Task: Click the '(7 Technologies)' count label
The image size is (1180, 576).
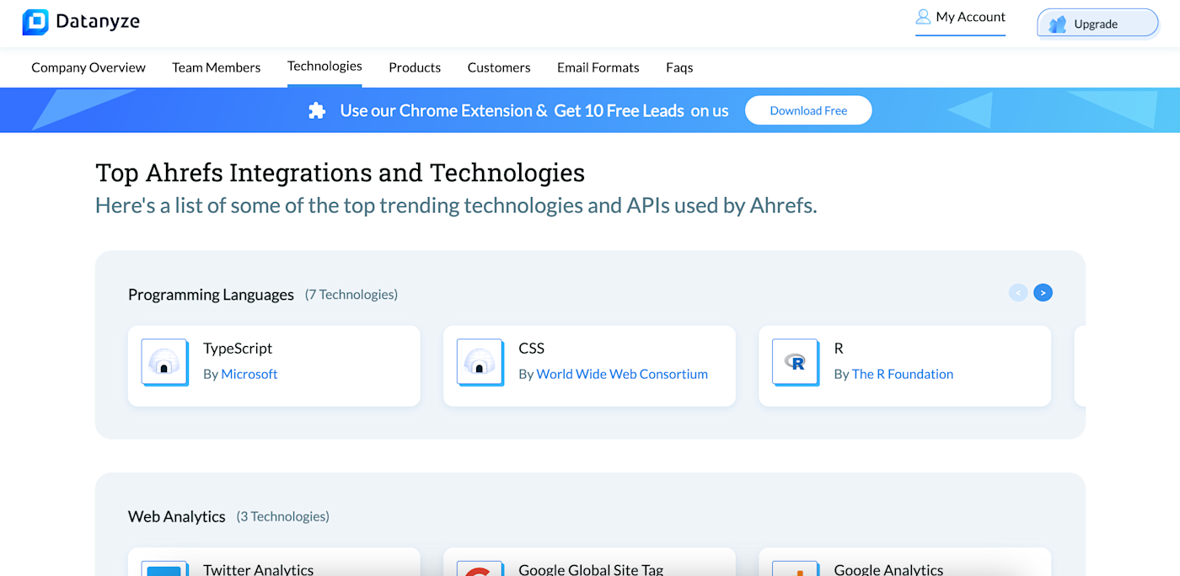Action: point(351,295)
